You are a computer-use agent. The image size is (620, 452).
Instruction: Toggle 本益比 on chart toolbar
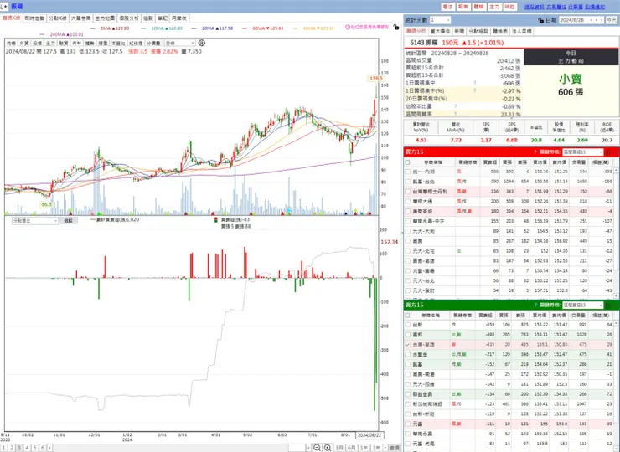118,43
